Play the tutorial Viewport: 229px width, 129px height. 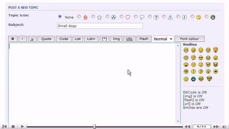click(x=22, y=126)
